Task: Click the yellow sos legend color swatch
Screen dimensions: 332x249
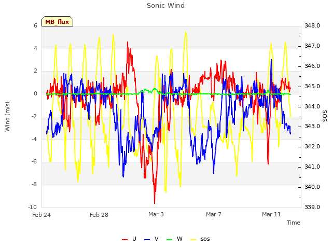Action: (193, 240)
